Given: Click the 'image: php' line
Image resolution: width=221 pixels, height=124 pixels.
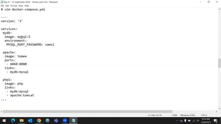Looking at the screenshot, I should [14, 84].
